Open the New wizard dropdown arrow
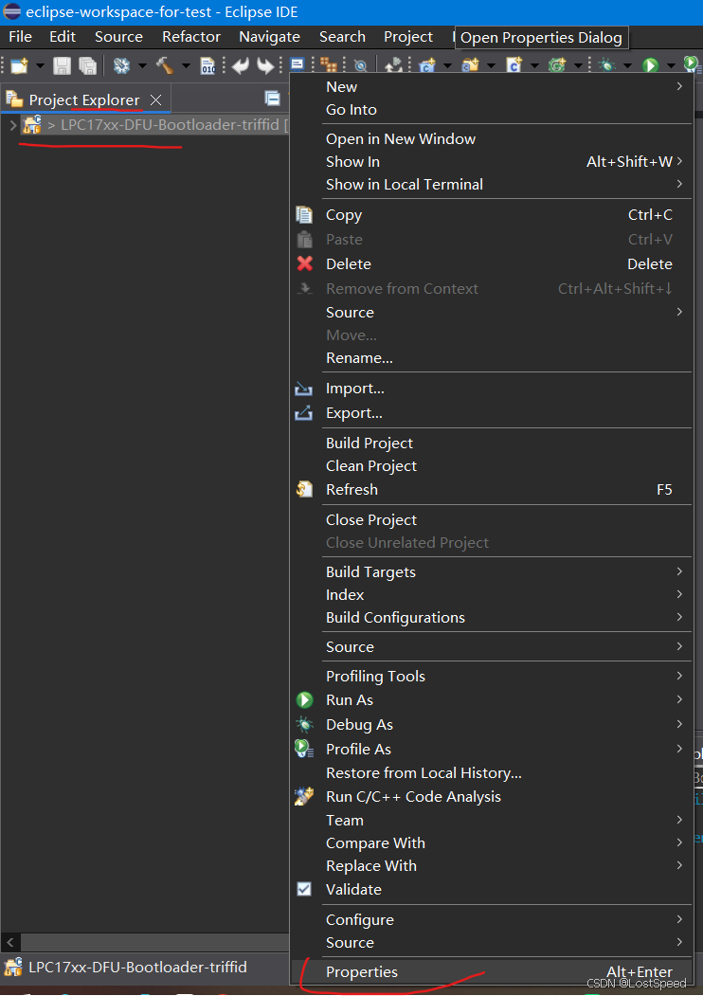 click(x=40, y=66)
